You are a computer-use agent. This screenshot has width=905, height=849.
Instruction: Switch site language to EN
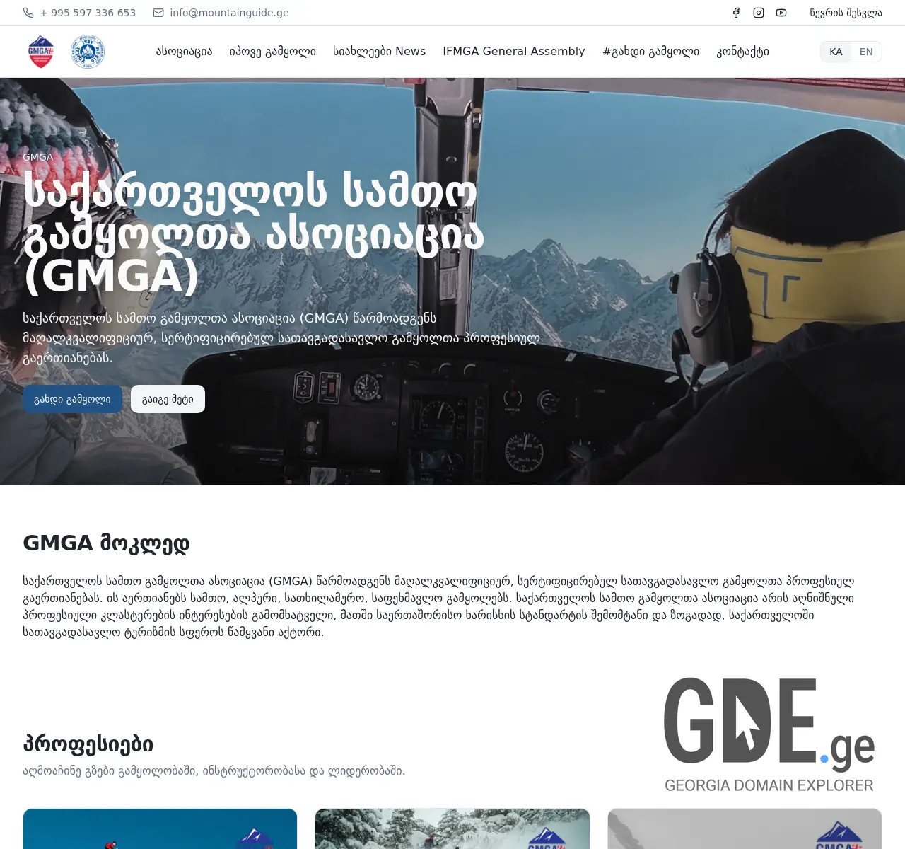click(x=865, y=51)
